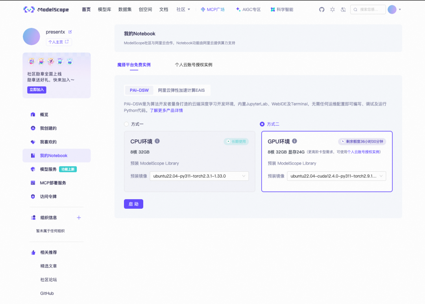Open the user avatar in the header
This screenshot has height=304, width=425.
point(392,9)
